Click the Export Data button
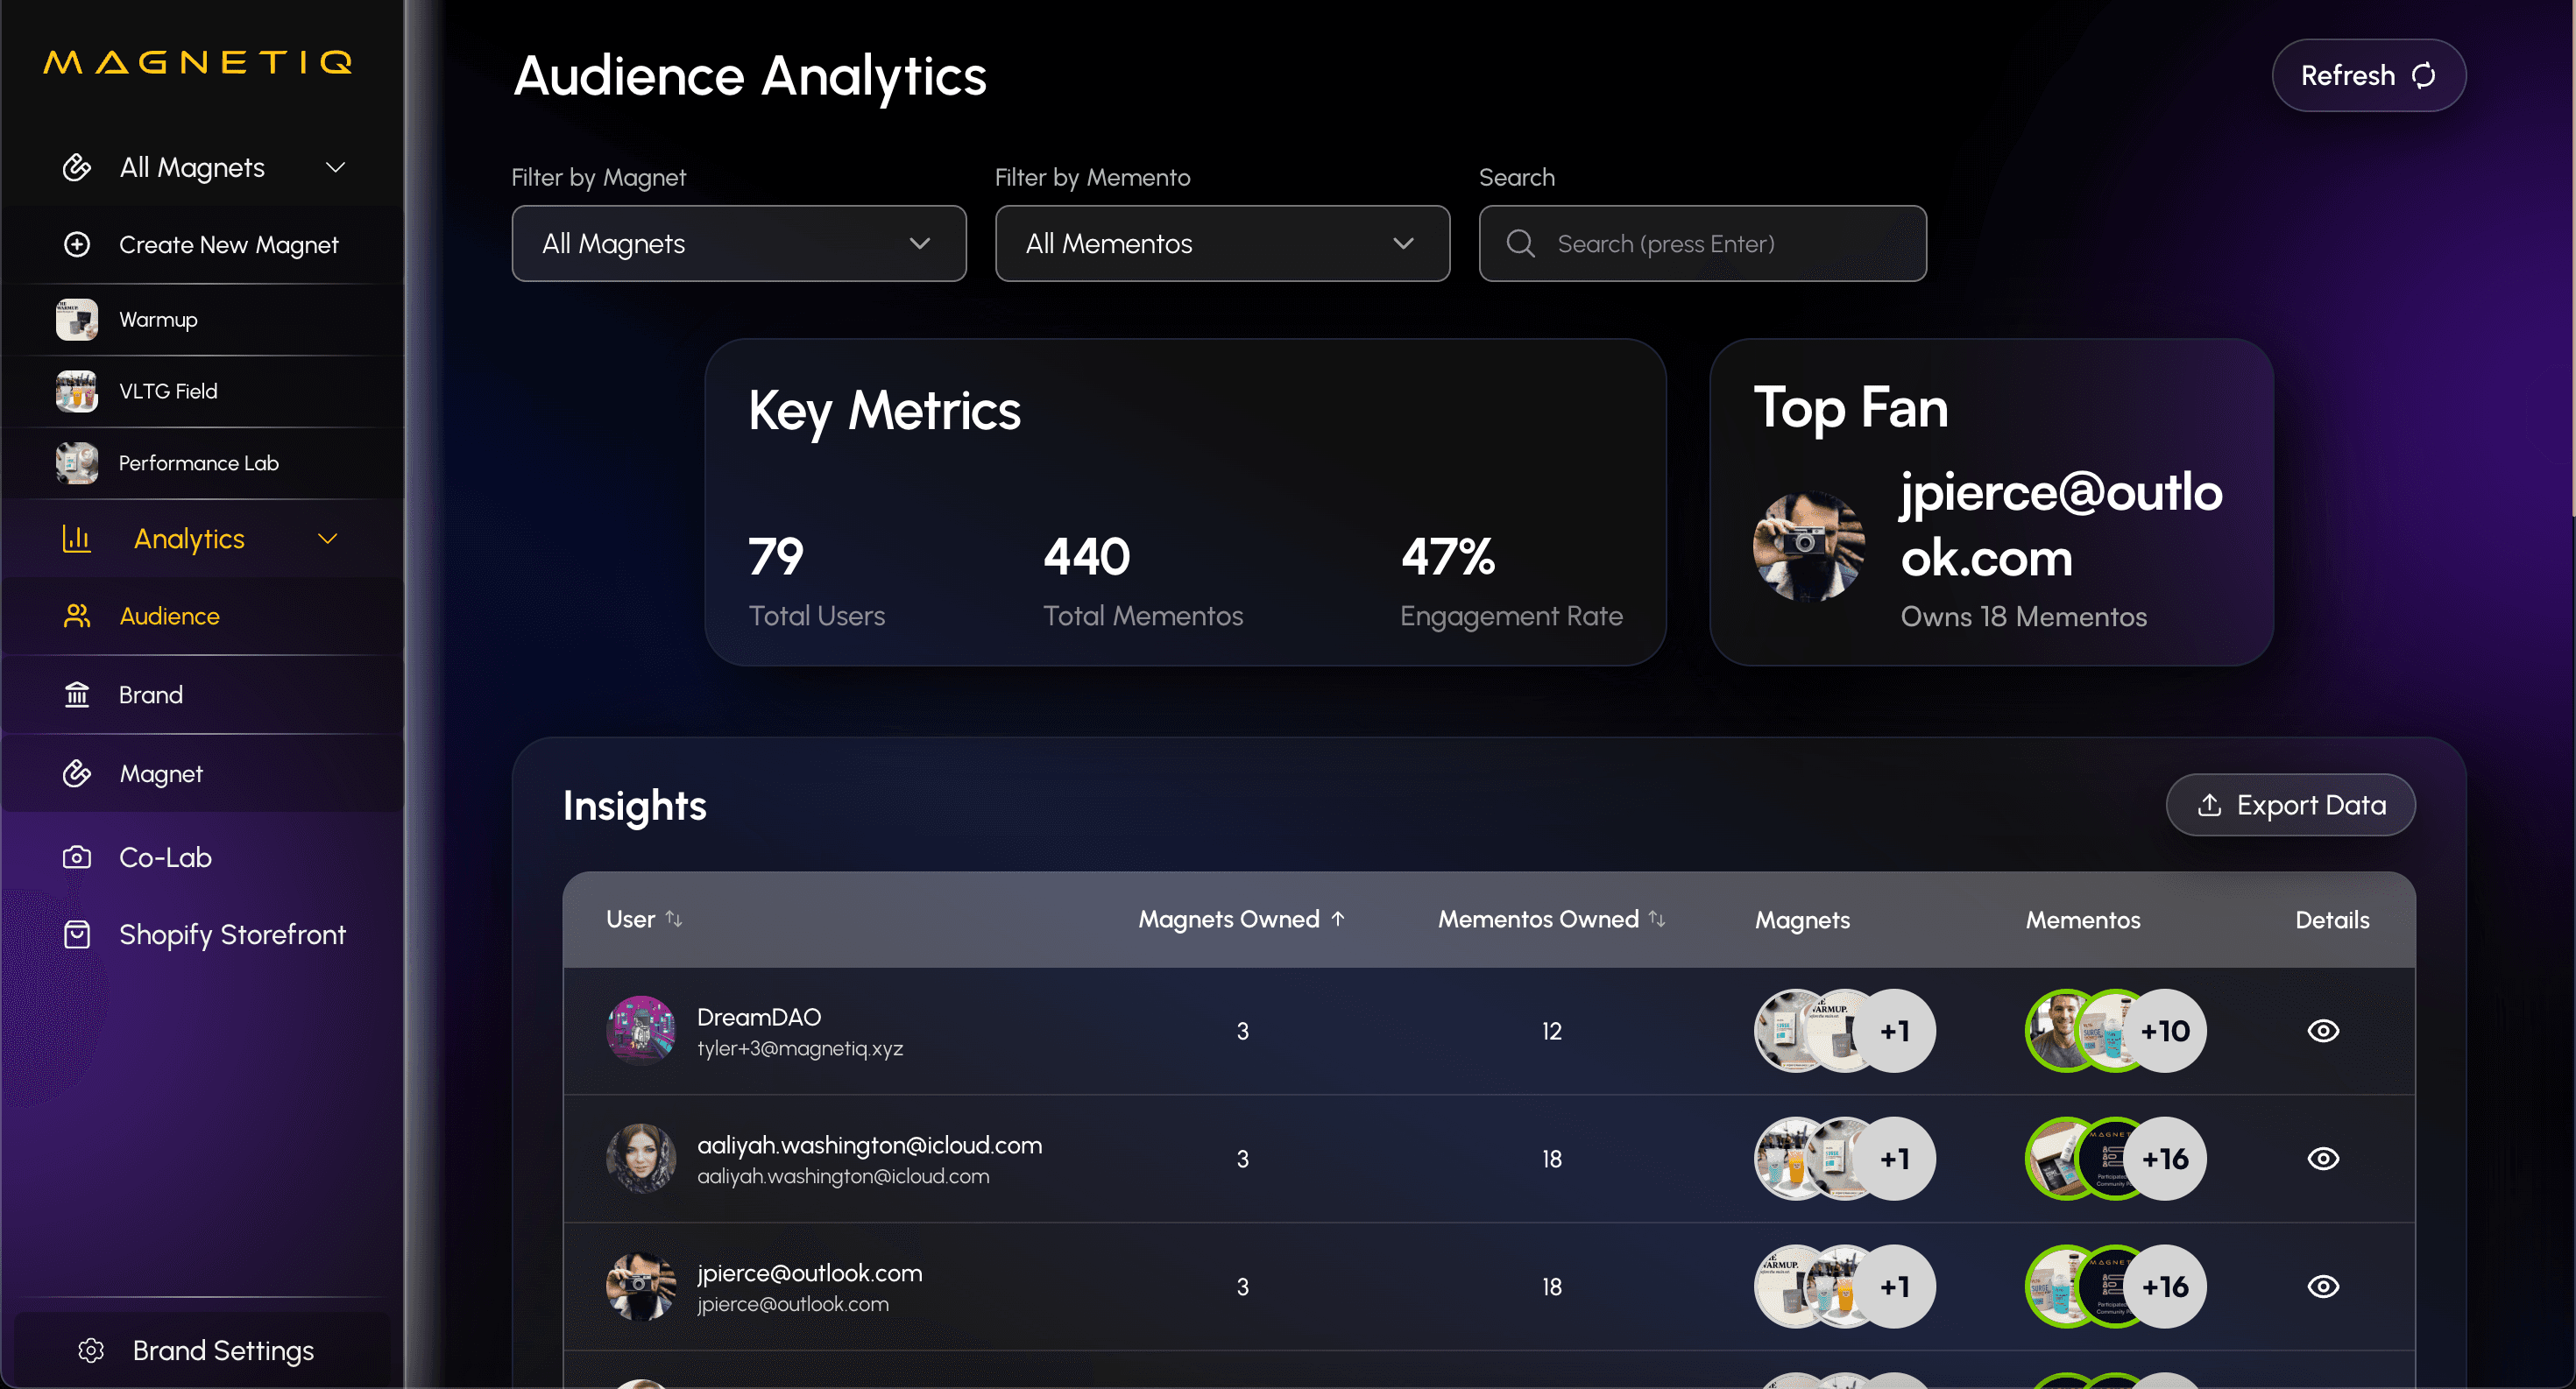The image size is (2576, 1389). (x=2291, y=806)
